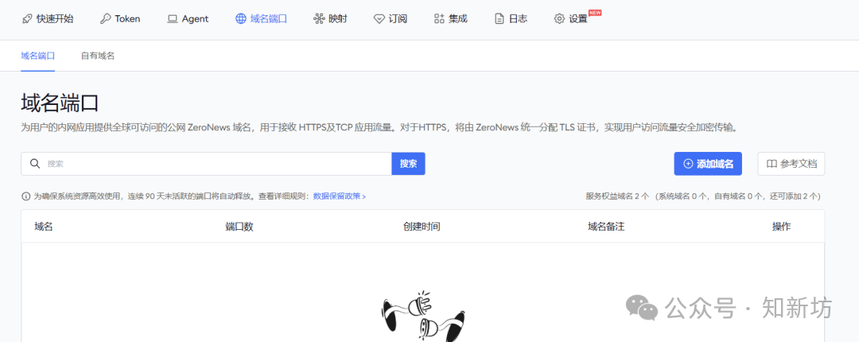Image resolution: width=859 pixels, height=342 pixels.
Task: Click the info icon before the 90 天 notice
Action: pos(25,196)
